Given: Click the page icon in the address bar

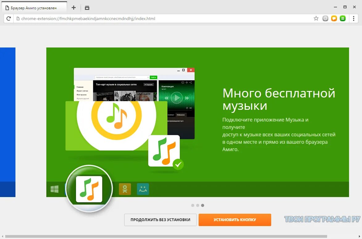Looking at the screenshot, I should pos(18,19).
